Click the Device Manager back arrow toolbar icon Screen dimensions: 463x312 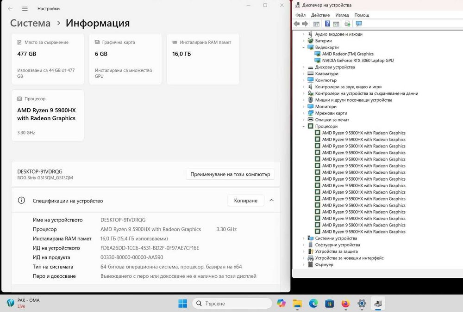tap(297, 24)
